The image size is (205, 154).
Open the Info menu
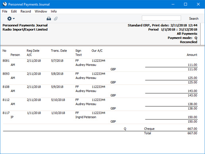point(54,12)
